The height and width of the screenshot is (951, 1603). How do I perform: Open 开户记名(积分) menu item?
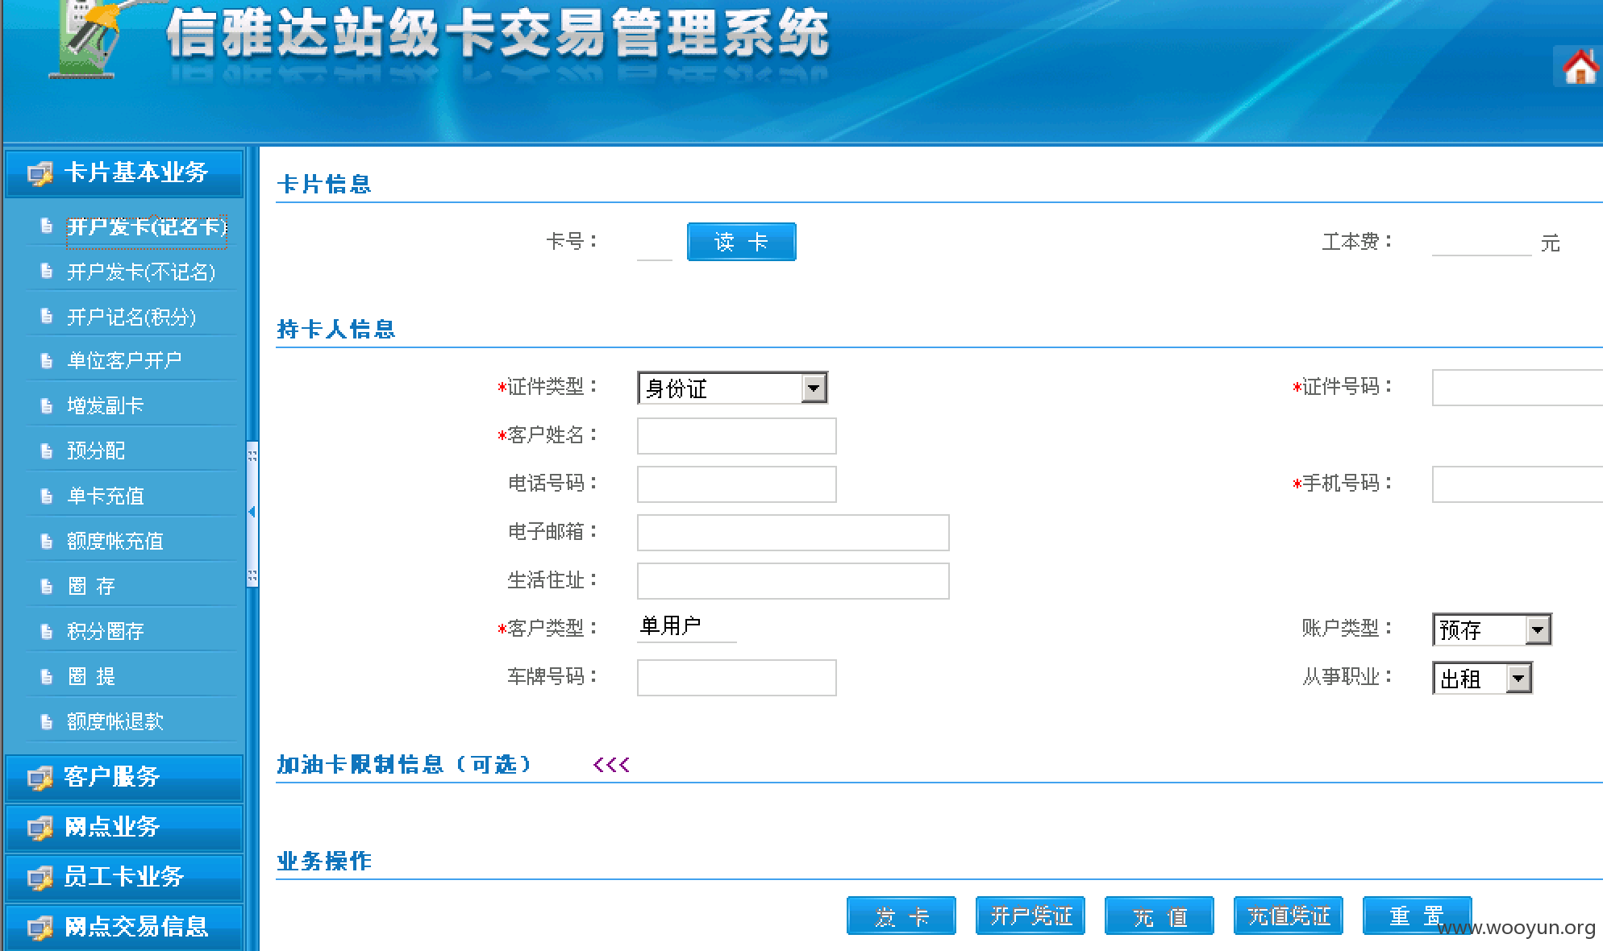131,318
